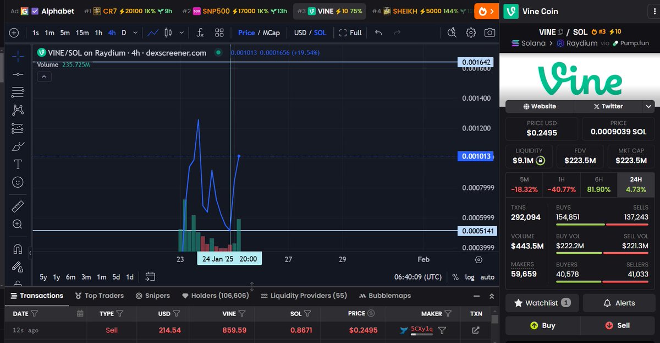Switch to the Top Traders tab
660x343 pixels.
coord(100,296)
